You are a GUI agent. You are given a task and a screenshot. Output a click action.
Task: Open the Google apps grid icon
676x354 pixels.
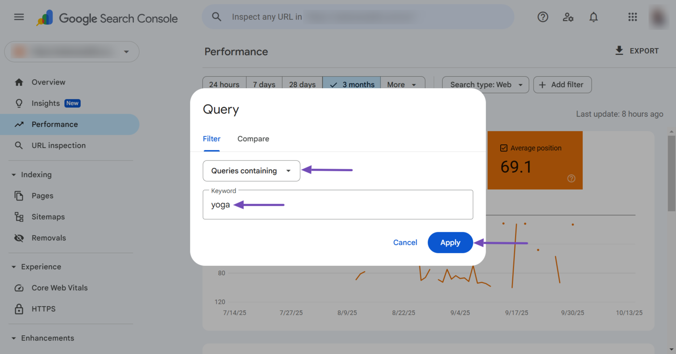coord(633,17)
